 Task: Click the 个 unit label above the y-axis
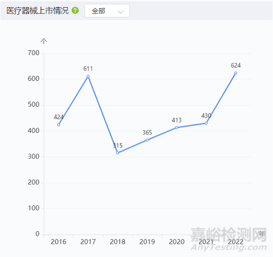pos(44,41)
